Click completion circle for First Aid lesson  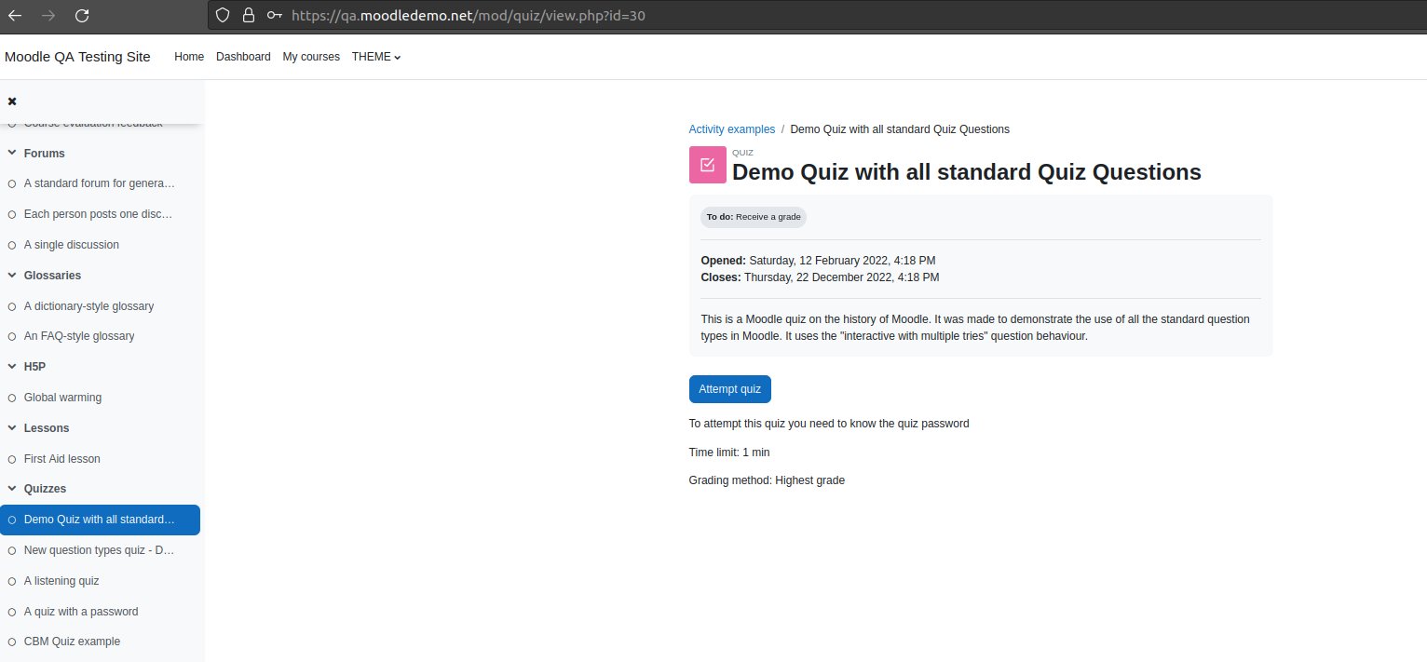click(12, 459)
